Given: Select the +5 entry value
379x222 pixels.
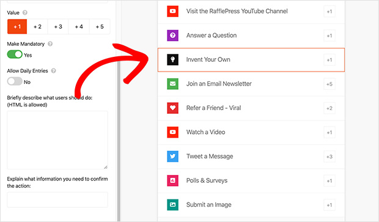Looking at the screenshot, I should (100, 26).
